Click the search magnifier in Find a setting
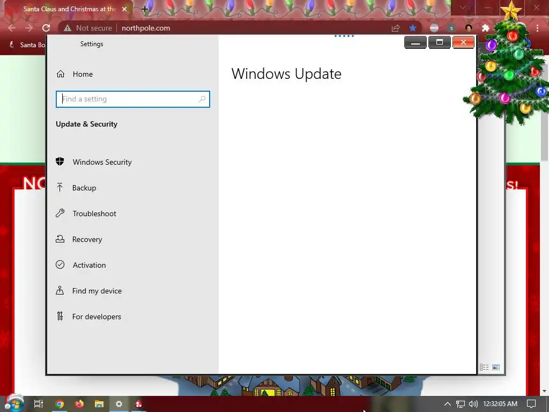This screenshot has height=412, width=549. 202,99
